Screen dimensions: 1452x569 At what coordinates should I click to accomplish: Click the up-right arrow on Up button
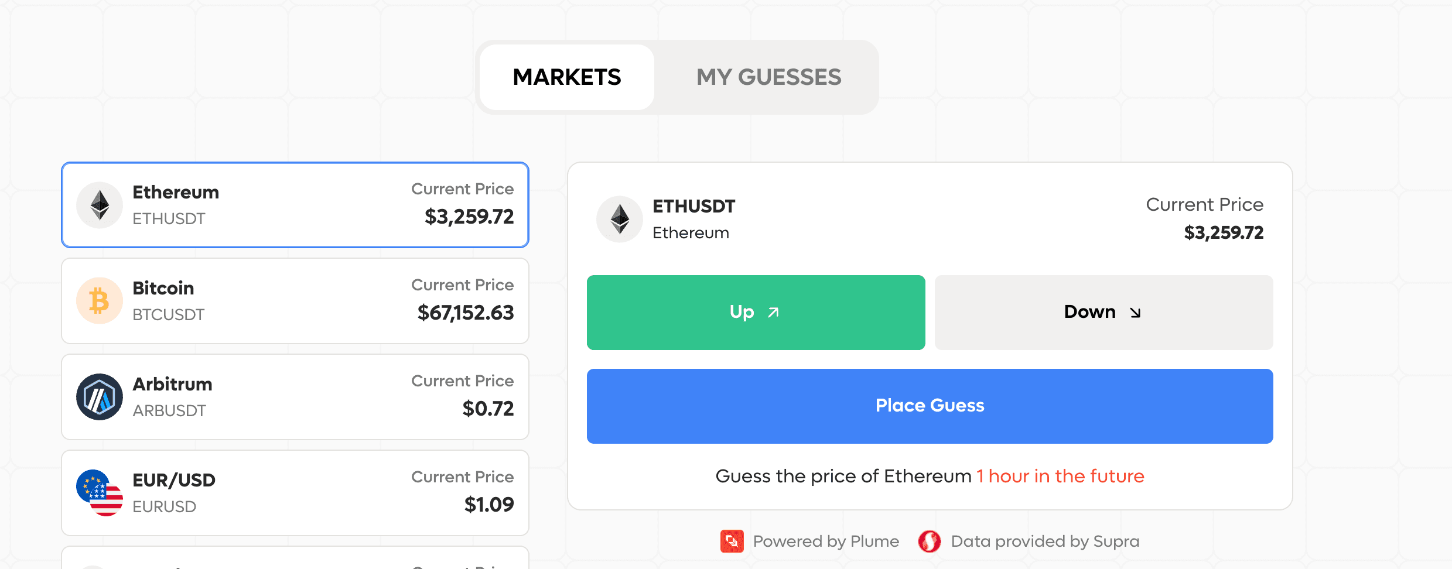pyautogui.click(x=774, y=313)
